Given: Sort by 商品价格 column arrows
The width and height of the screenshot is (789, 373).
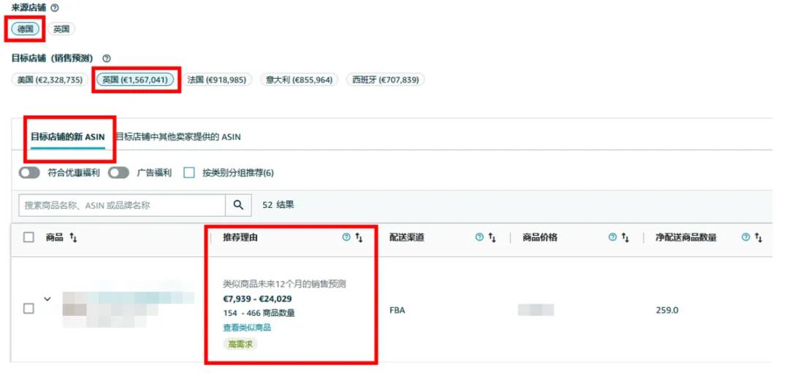Looking at the screenshot, I should click(x=625, y=237).
